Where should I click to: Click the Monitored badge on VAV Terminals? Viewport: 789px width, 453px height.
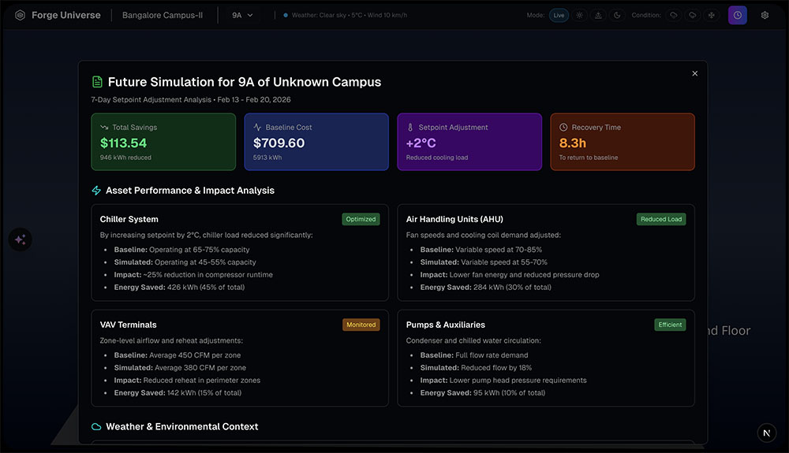click(361, 325)
